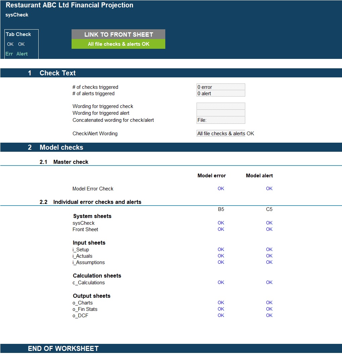The height and width of the screenshot is (360, 342).
Task: Select the Model alert column header
Action: [259, 176]
